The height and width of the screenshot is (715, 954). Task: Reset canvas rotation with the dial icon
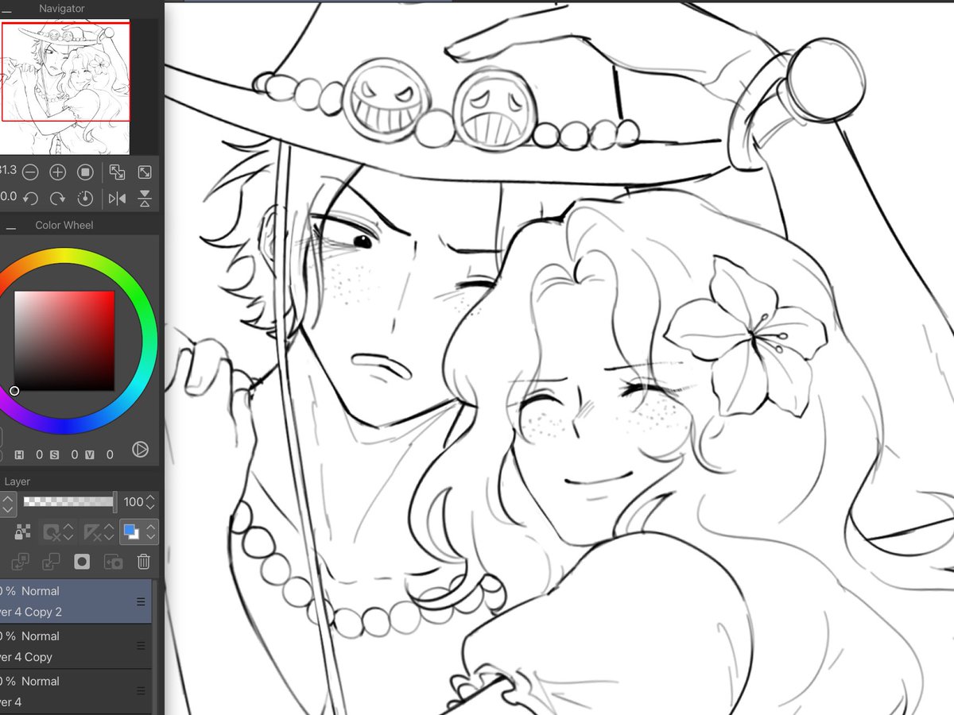[x=85, y=199]
